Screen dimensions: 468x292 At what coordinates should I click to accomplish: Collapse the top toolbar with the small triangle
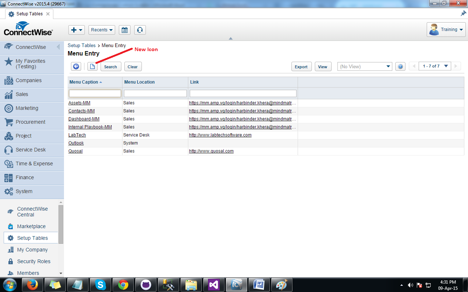tap(230, 38)
